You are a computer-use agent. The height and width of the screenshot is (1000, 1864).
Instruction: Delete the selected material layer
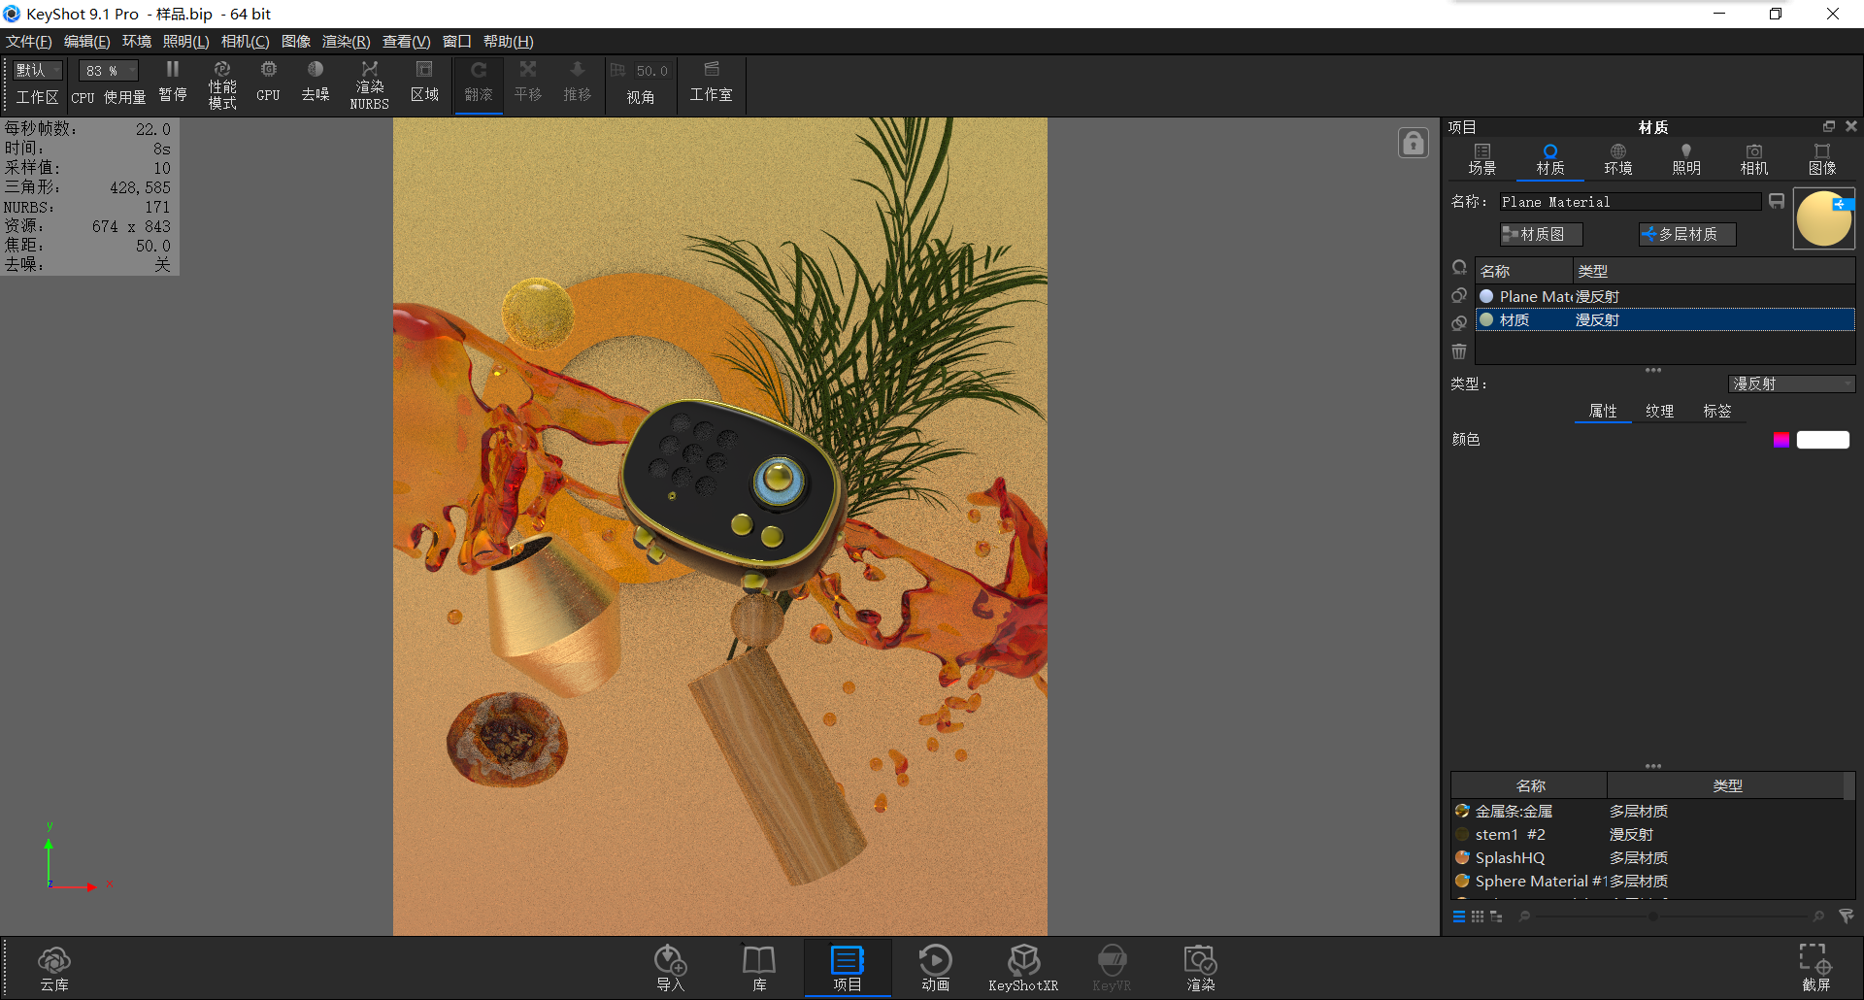tap(1459, 351)
